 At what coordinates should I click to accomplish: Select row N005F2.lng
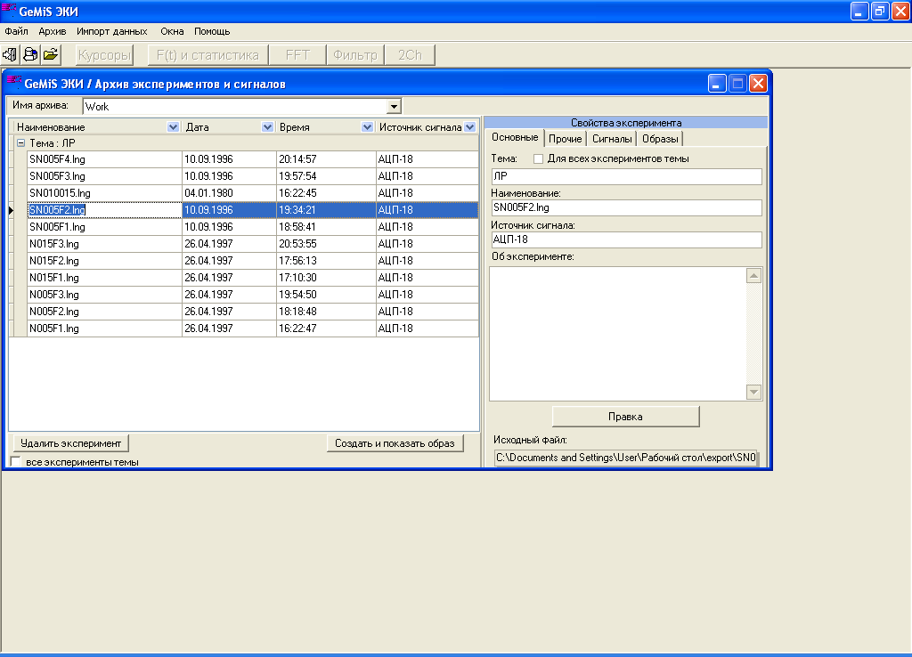click(253, 311)
